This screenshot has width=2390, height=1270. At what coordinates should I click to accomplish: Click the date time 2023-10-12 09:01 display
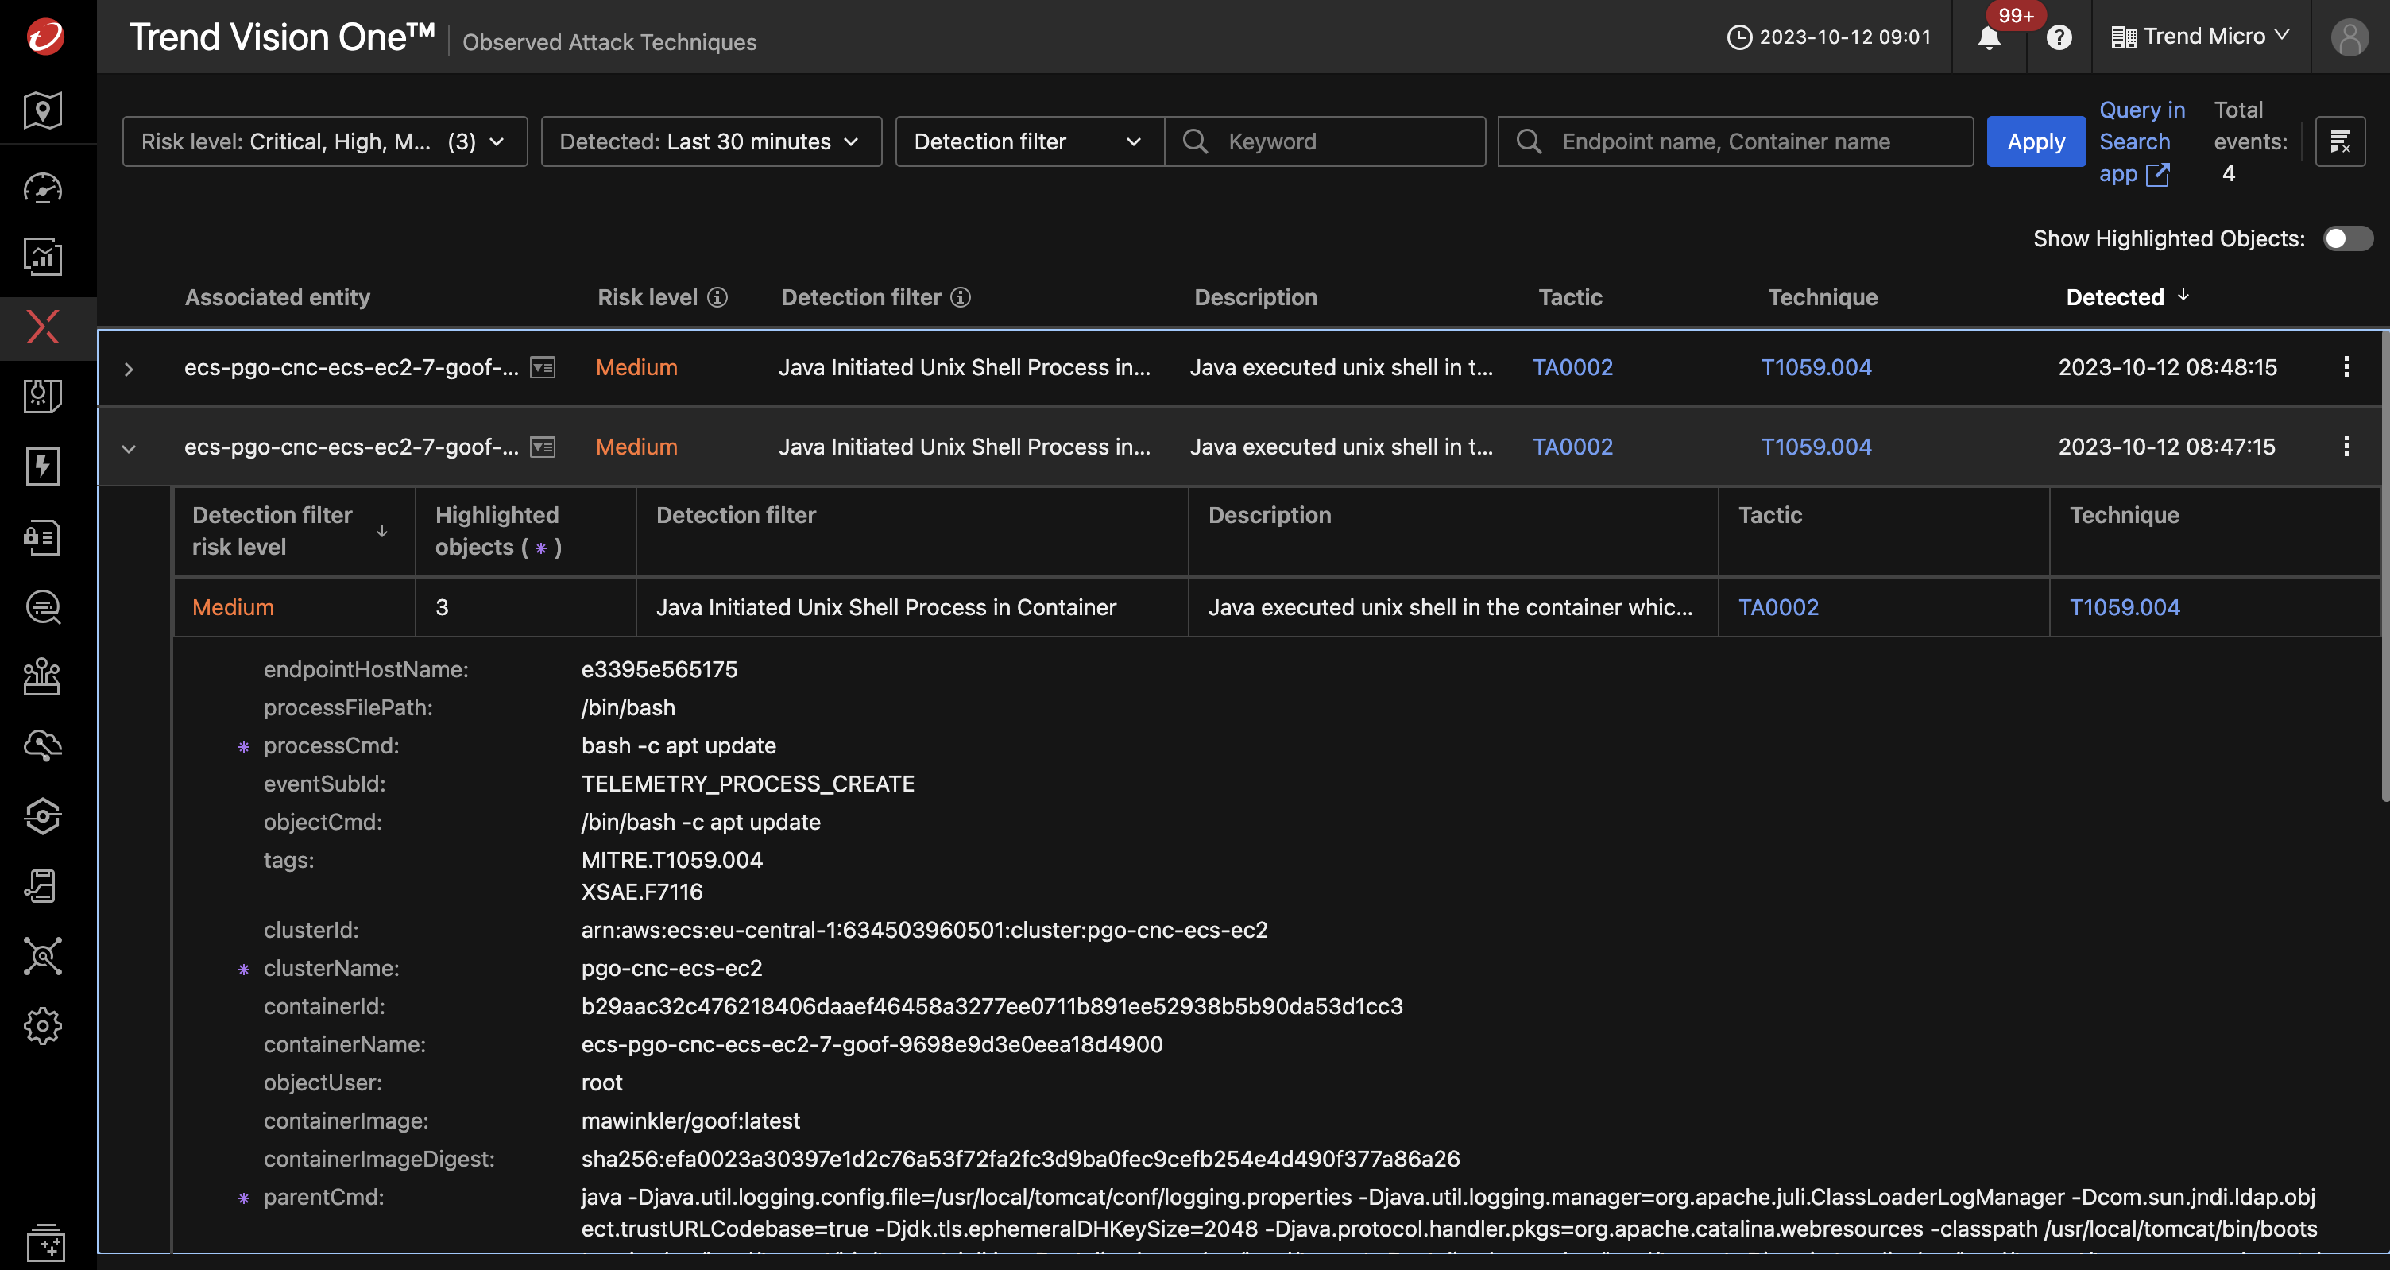pos(1829,37)
